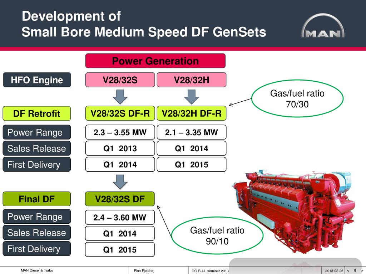Click Q1 2014 sales release for Final DF
The height and width of the screenshot is (274, 366).
pyautogui.click(x=120, y=233)
